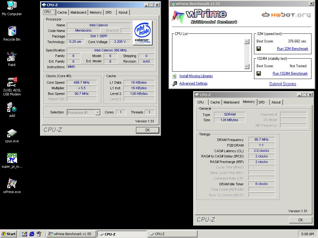
Task: Click the Submit Scores link
Action: tap(283, 84)
